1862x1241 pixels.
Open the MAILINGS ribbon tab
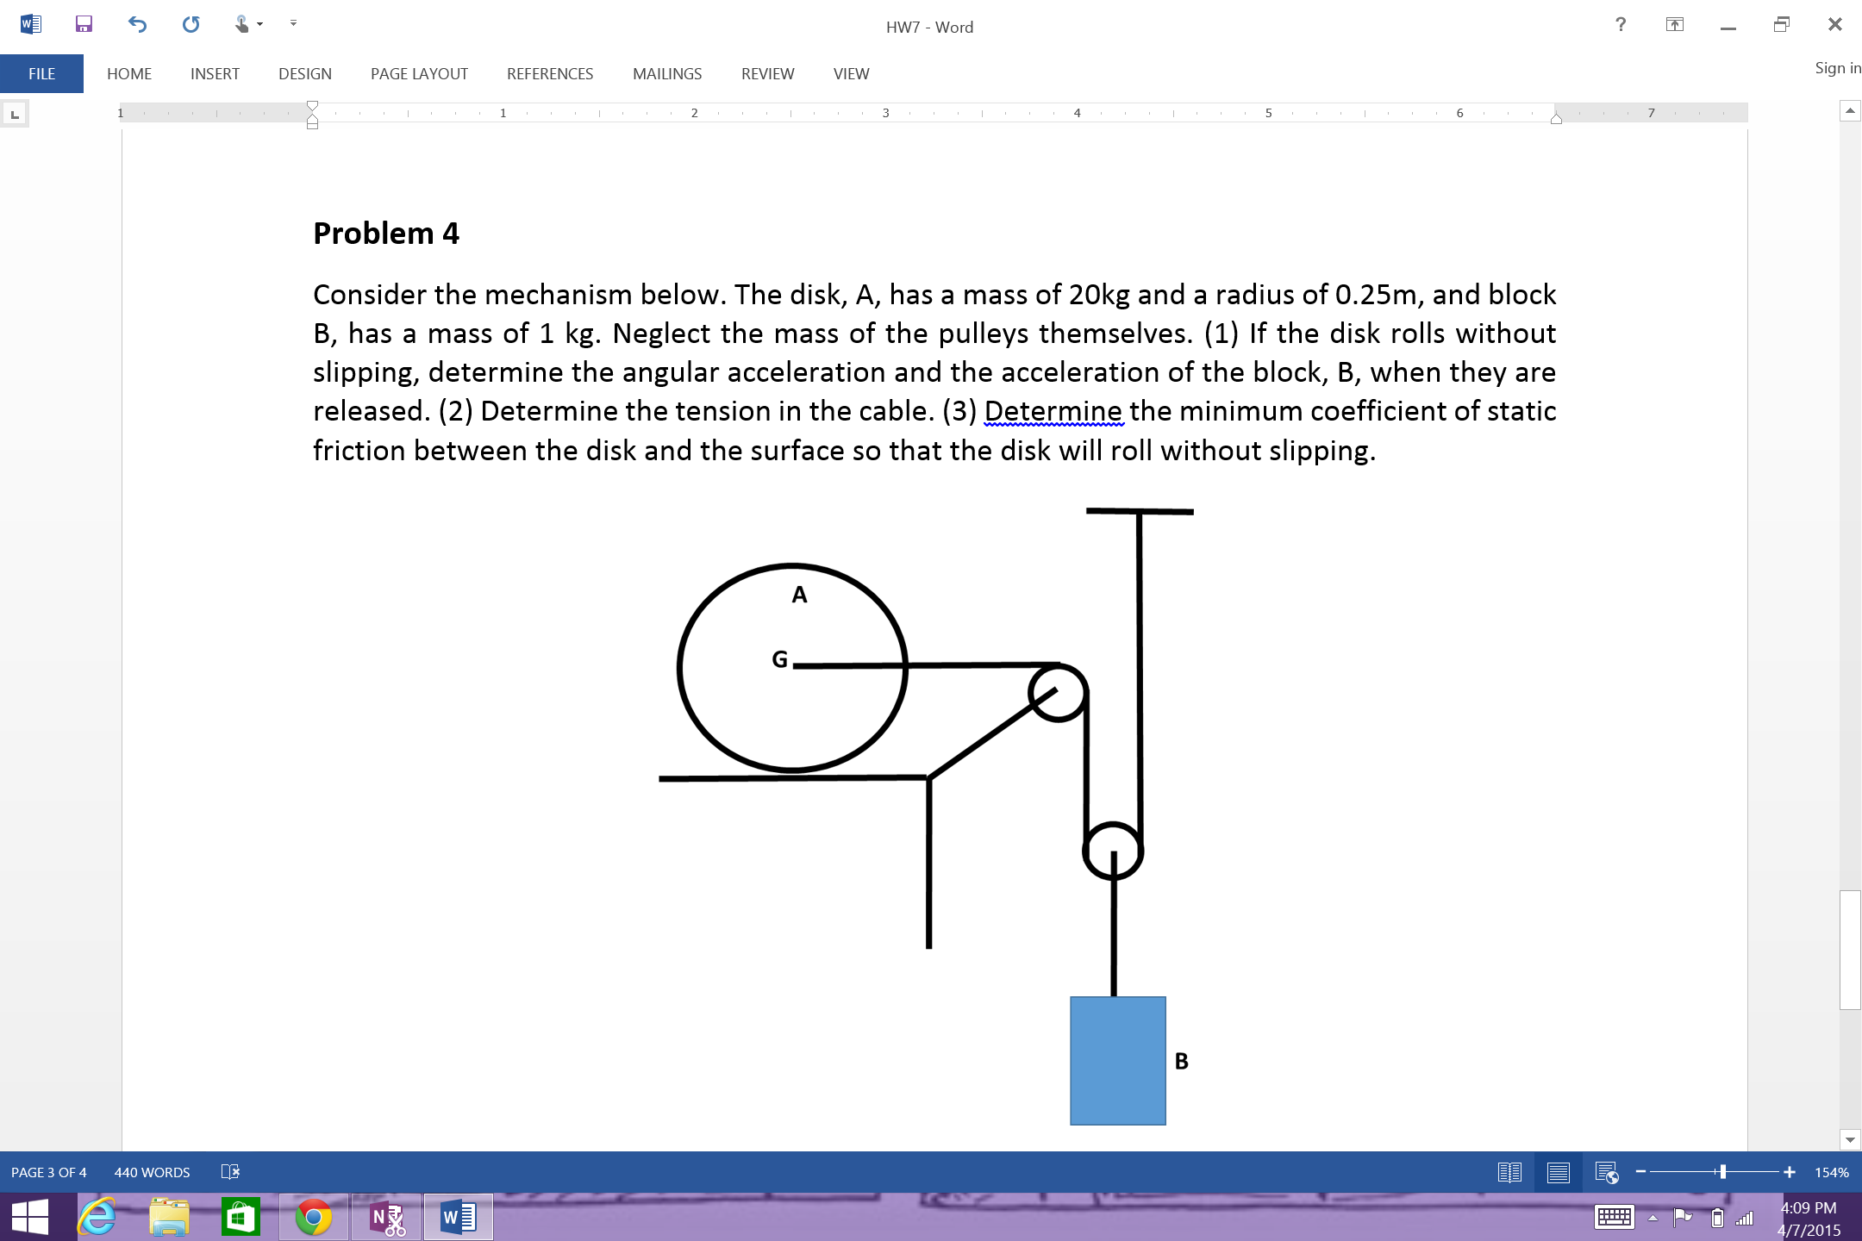667,73
